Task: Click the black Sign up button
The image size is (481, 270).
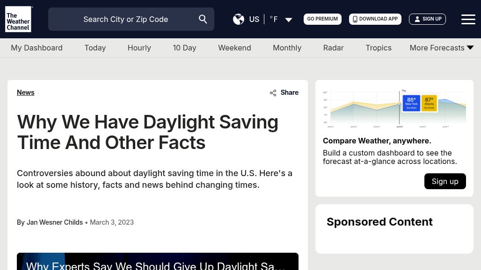Action: click(445, 181)
